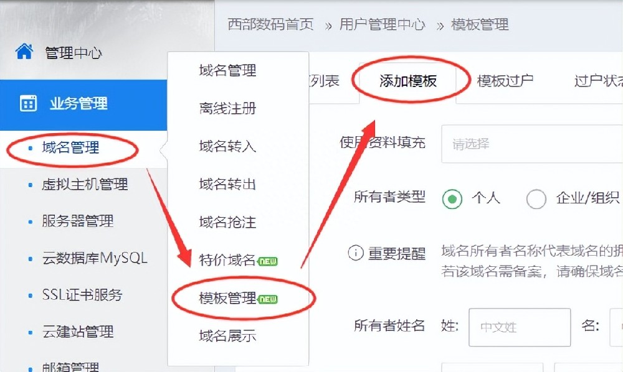Viewport: 623px width, 372px height.
Task: Click the calendar icon next to 业务管理
Action: 28,103
